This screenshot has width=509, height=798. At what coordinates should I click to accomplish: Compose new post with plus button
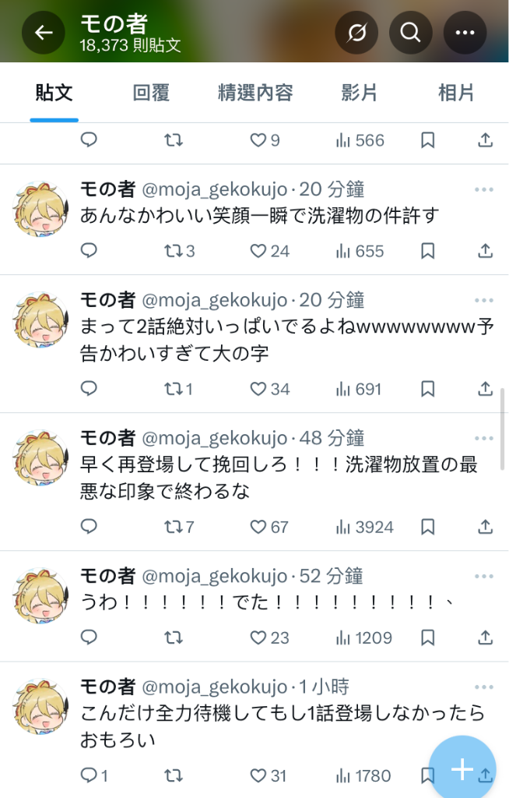coord(462,768)
